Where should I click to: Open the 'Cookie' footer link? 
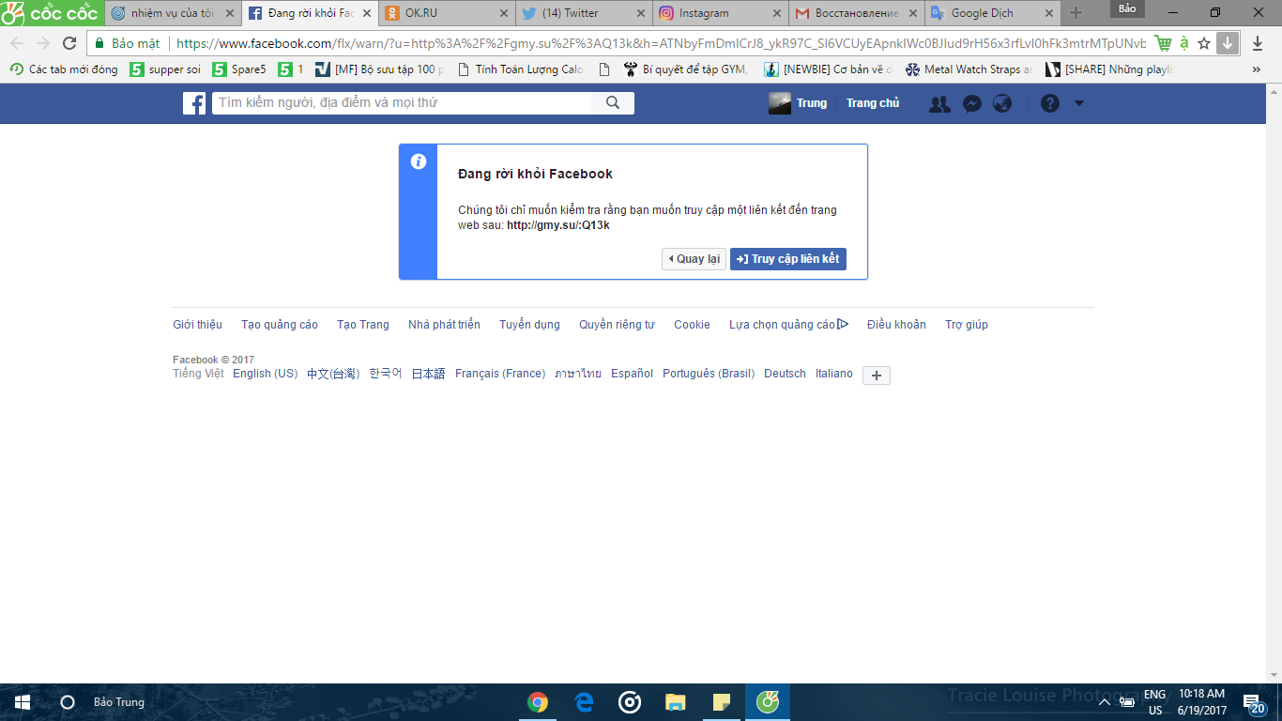pos(692,325)
